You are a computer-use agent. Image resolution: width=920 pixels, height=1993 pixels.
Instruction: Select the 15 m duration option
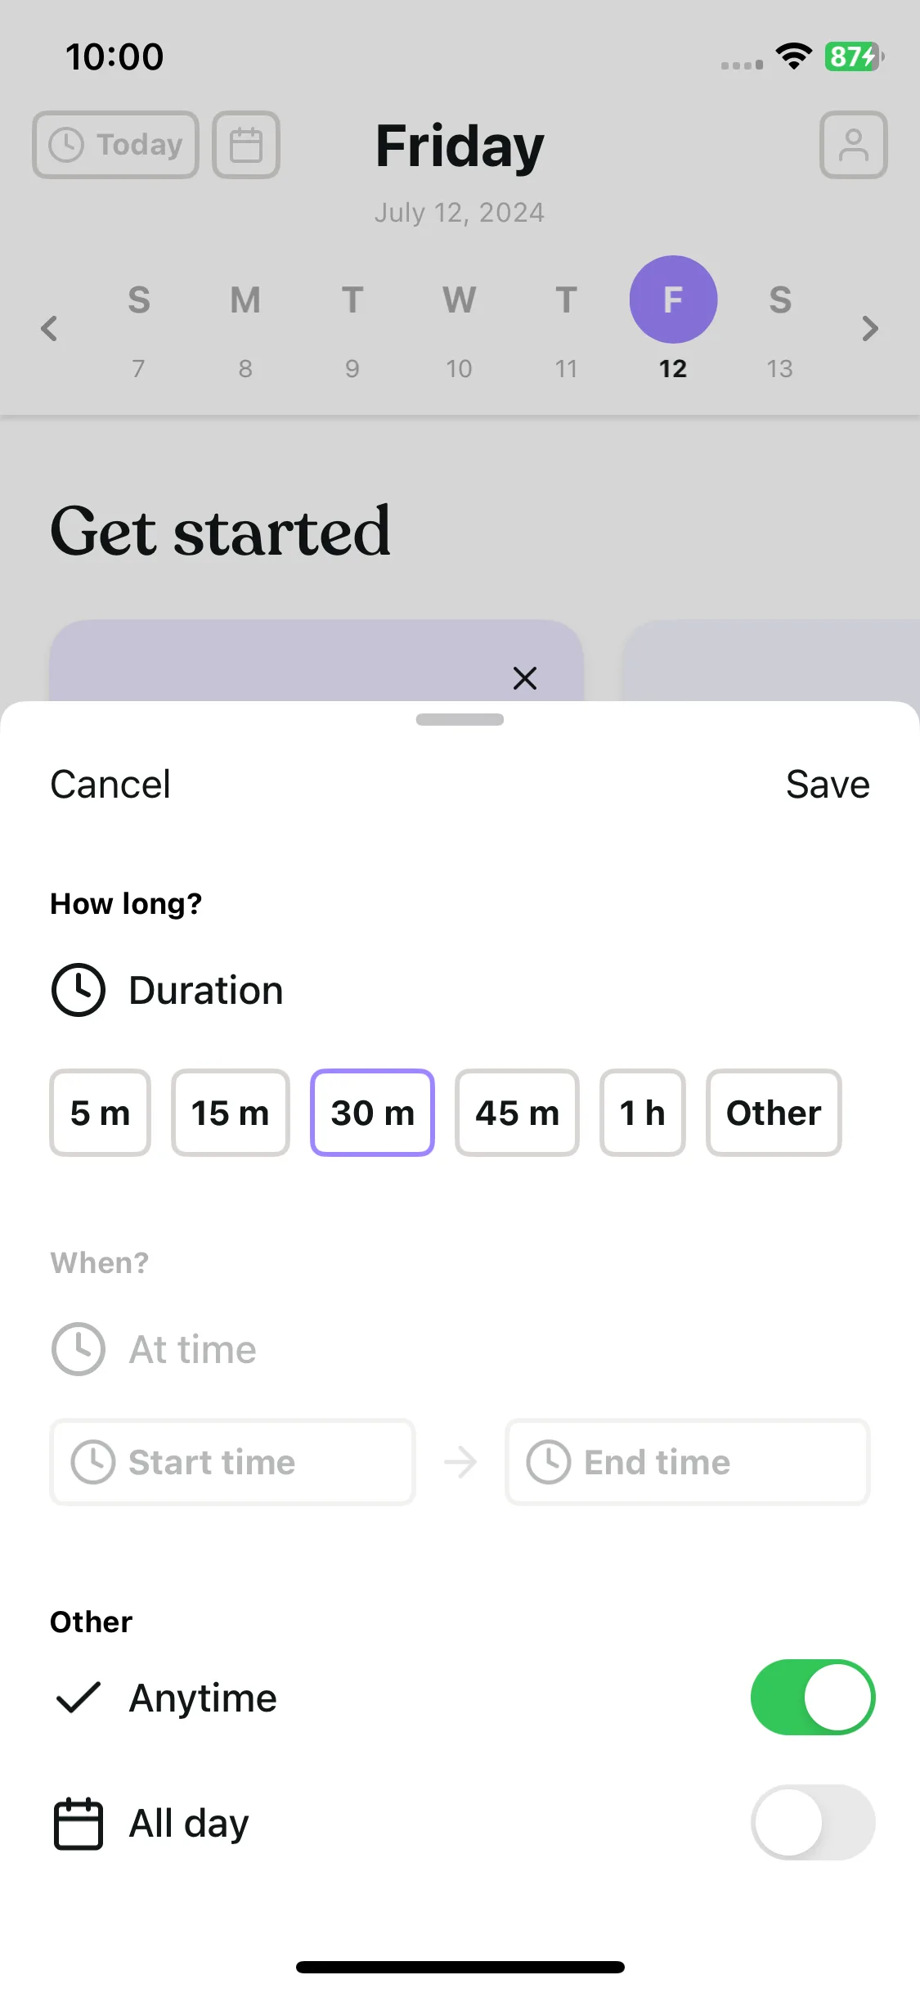tap(231, 1113)
